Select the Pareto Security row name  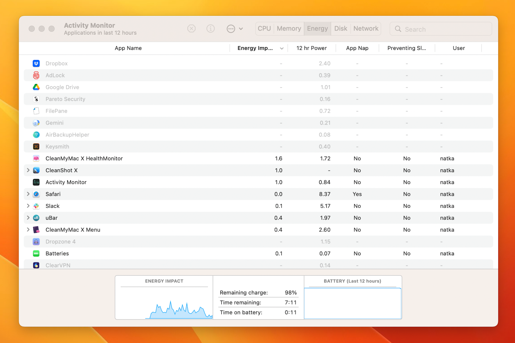tap(65, 99)
